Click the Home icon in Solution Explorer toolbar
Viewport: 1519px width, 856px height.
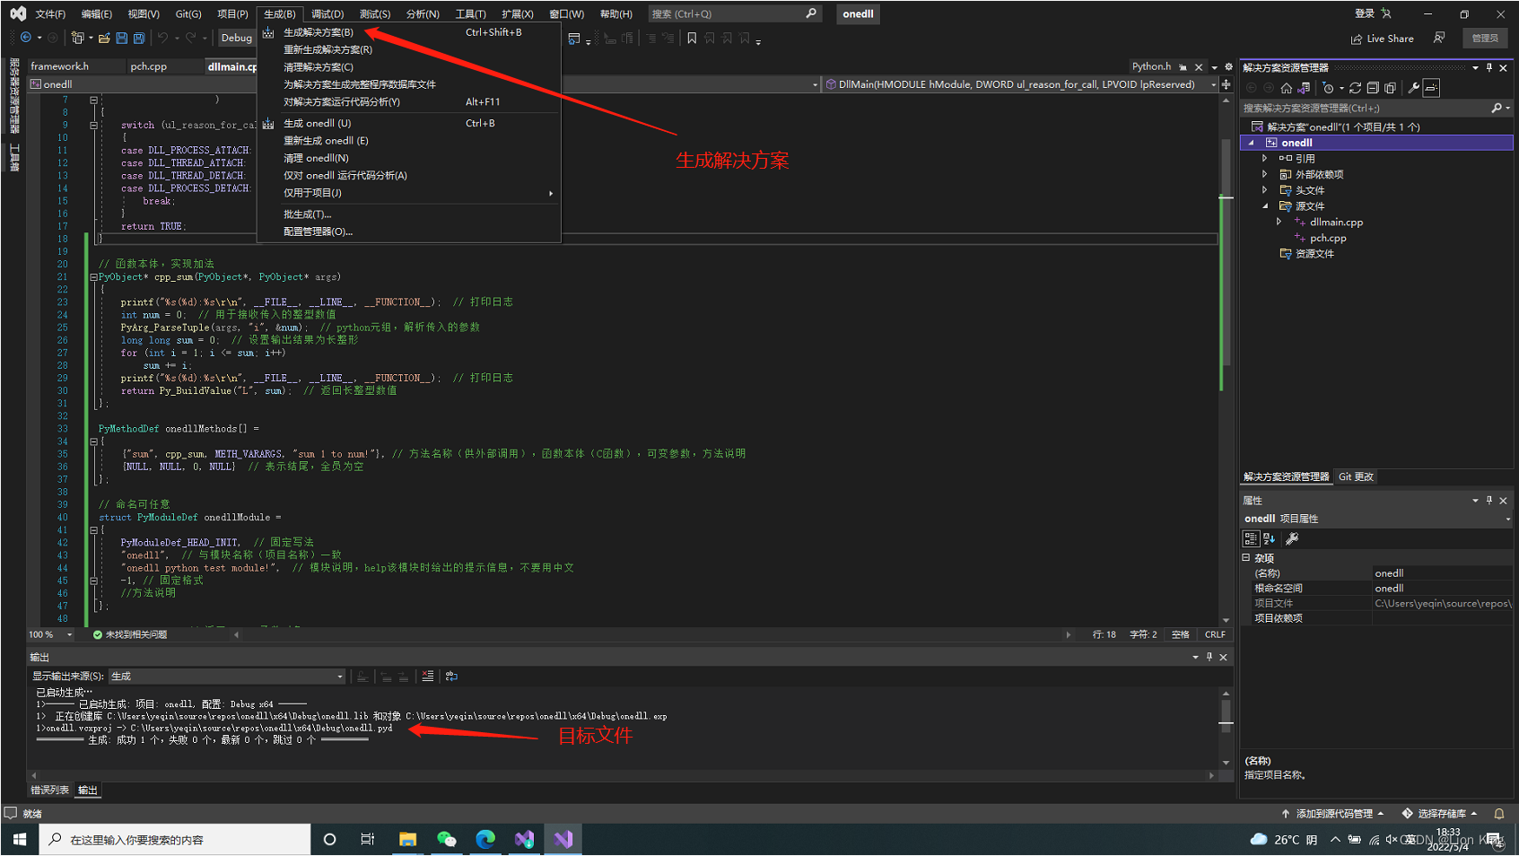pyautogui.click(x=1287, y=87)
